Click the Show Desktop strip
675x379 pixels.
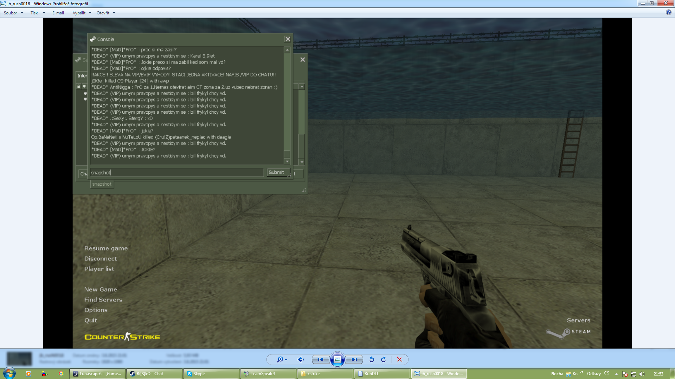click(x=673, y=374)
